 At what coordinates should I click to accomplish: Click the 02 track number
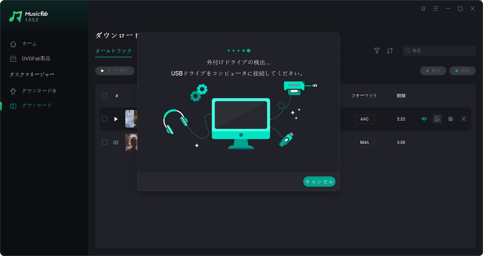coord(116,142)
